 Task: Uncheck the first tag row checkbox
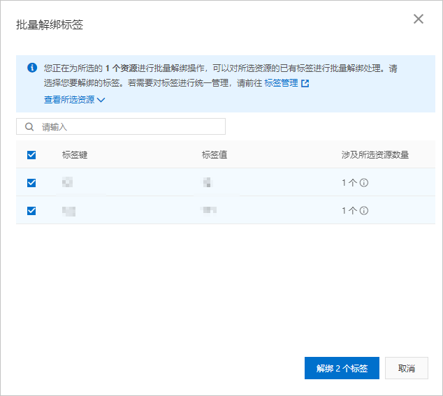coord(31,183)
